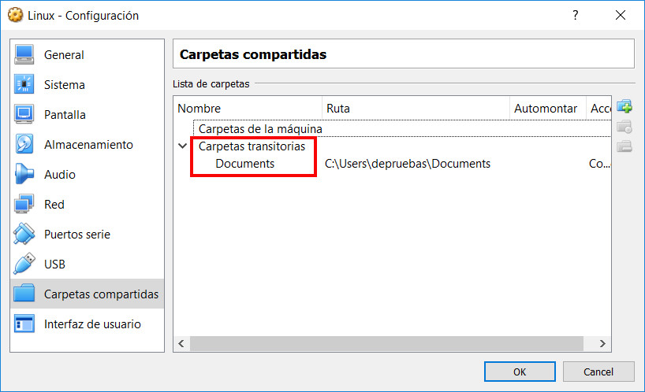
Task: Click the Co... access cell
Action: [x=599, y=164]
